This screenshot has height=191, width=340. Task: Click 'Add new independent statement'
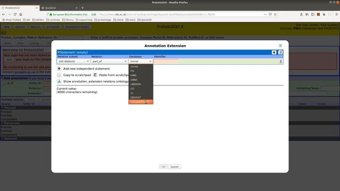tap(86, 68)
